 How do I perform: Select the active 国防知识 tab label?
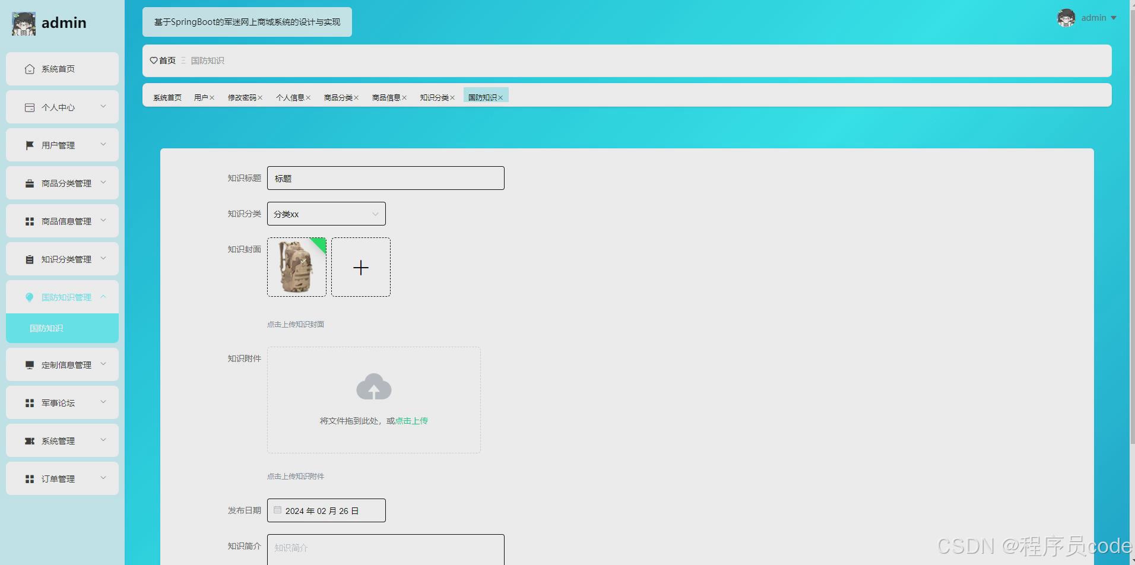tap(483, 98)
